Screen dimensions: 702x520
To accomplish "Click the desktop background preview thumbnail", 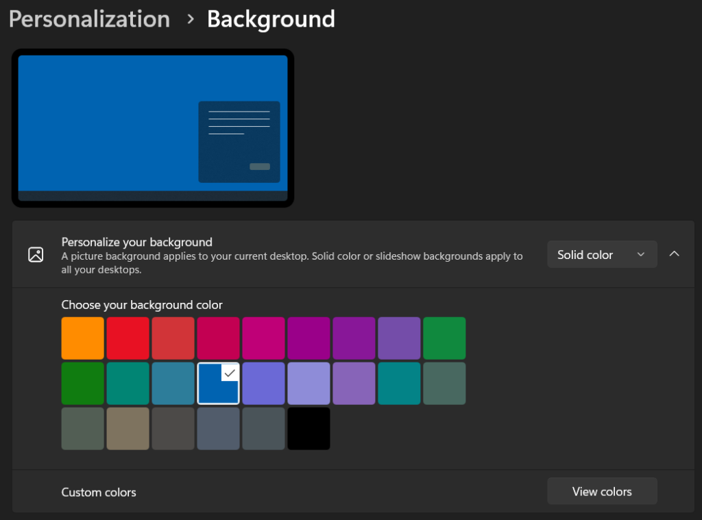I will pyautogui.click(x=152, y=128).
